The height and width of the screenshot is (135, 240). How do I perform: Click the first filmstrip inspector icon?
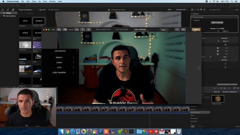192,10
